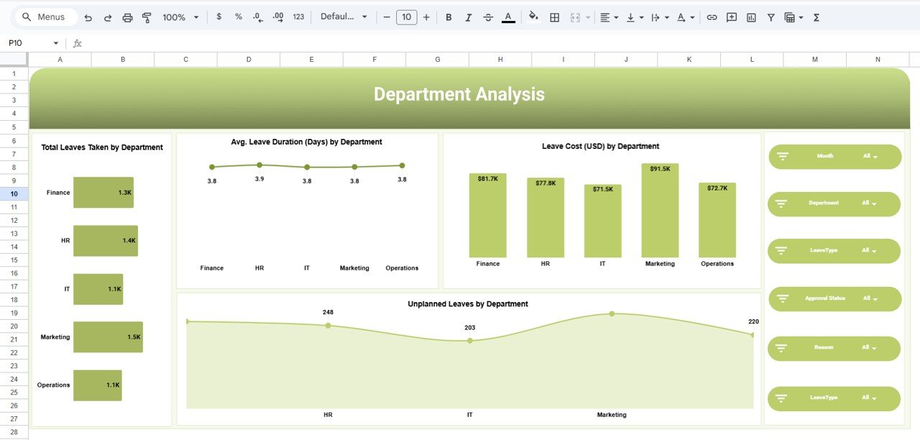The height and width of the screenshot is (440, 920).
Task: Click the paint format icon
Action: click(146, 17)
